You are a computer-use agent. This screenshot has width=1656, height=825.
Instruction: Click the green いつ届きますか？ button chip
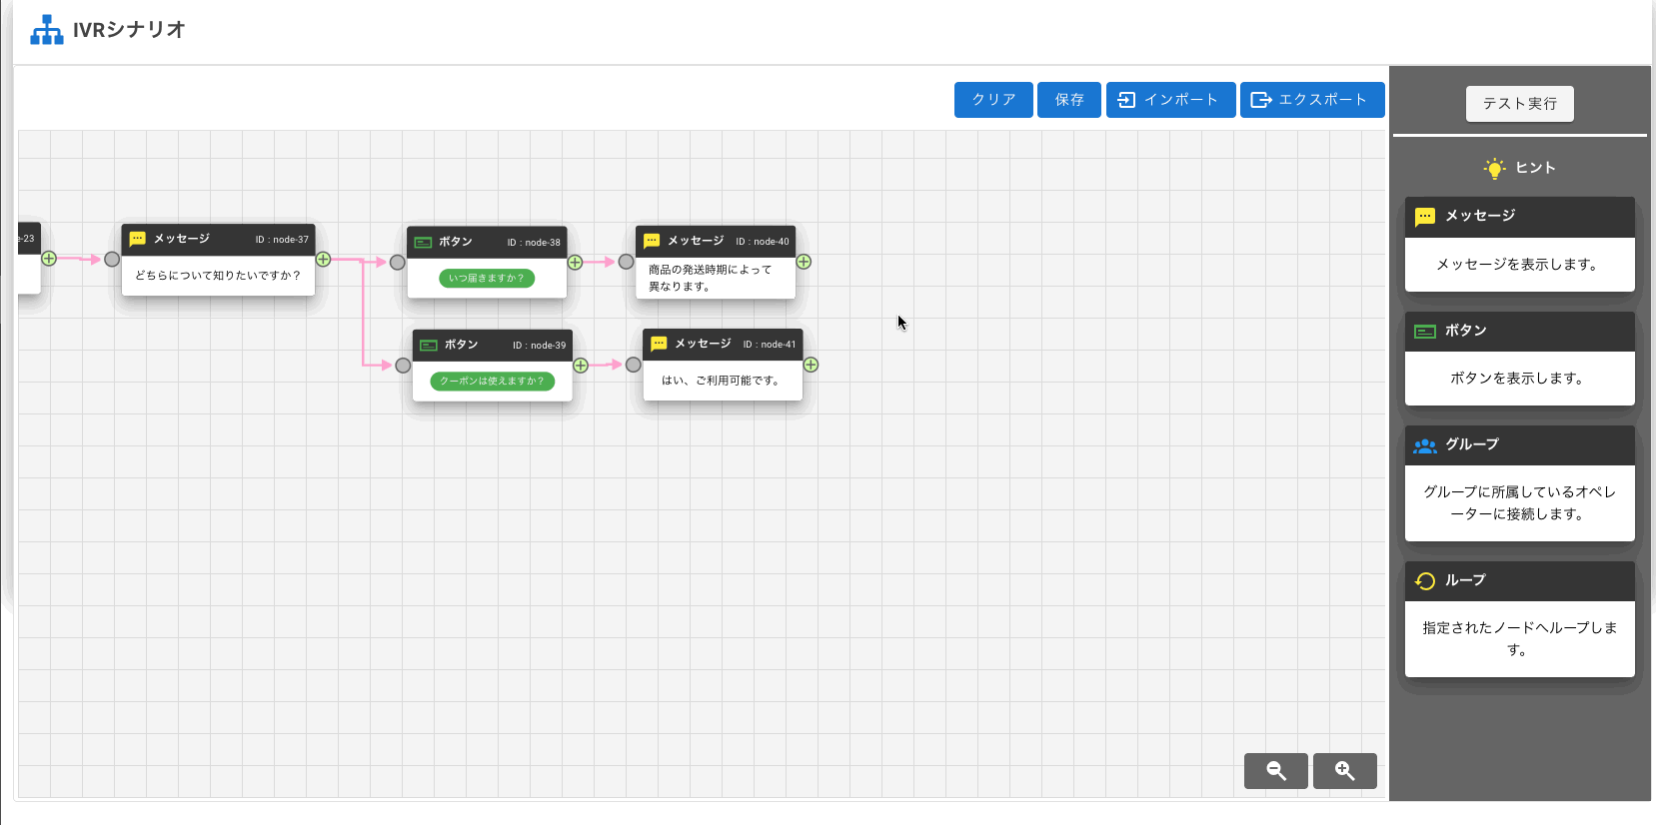tap(487, 278)
